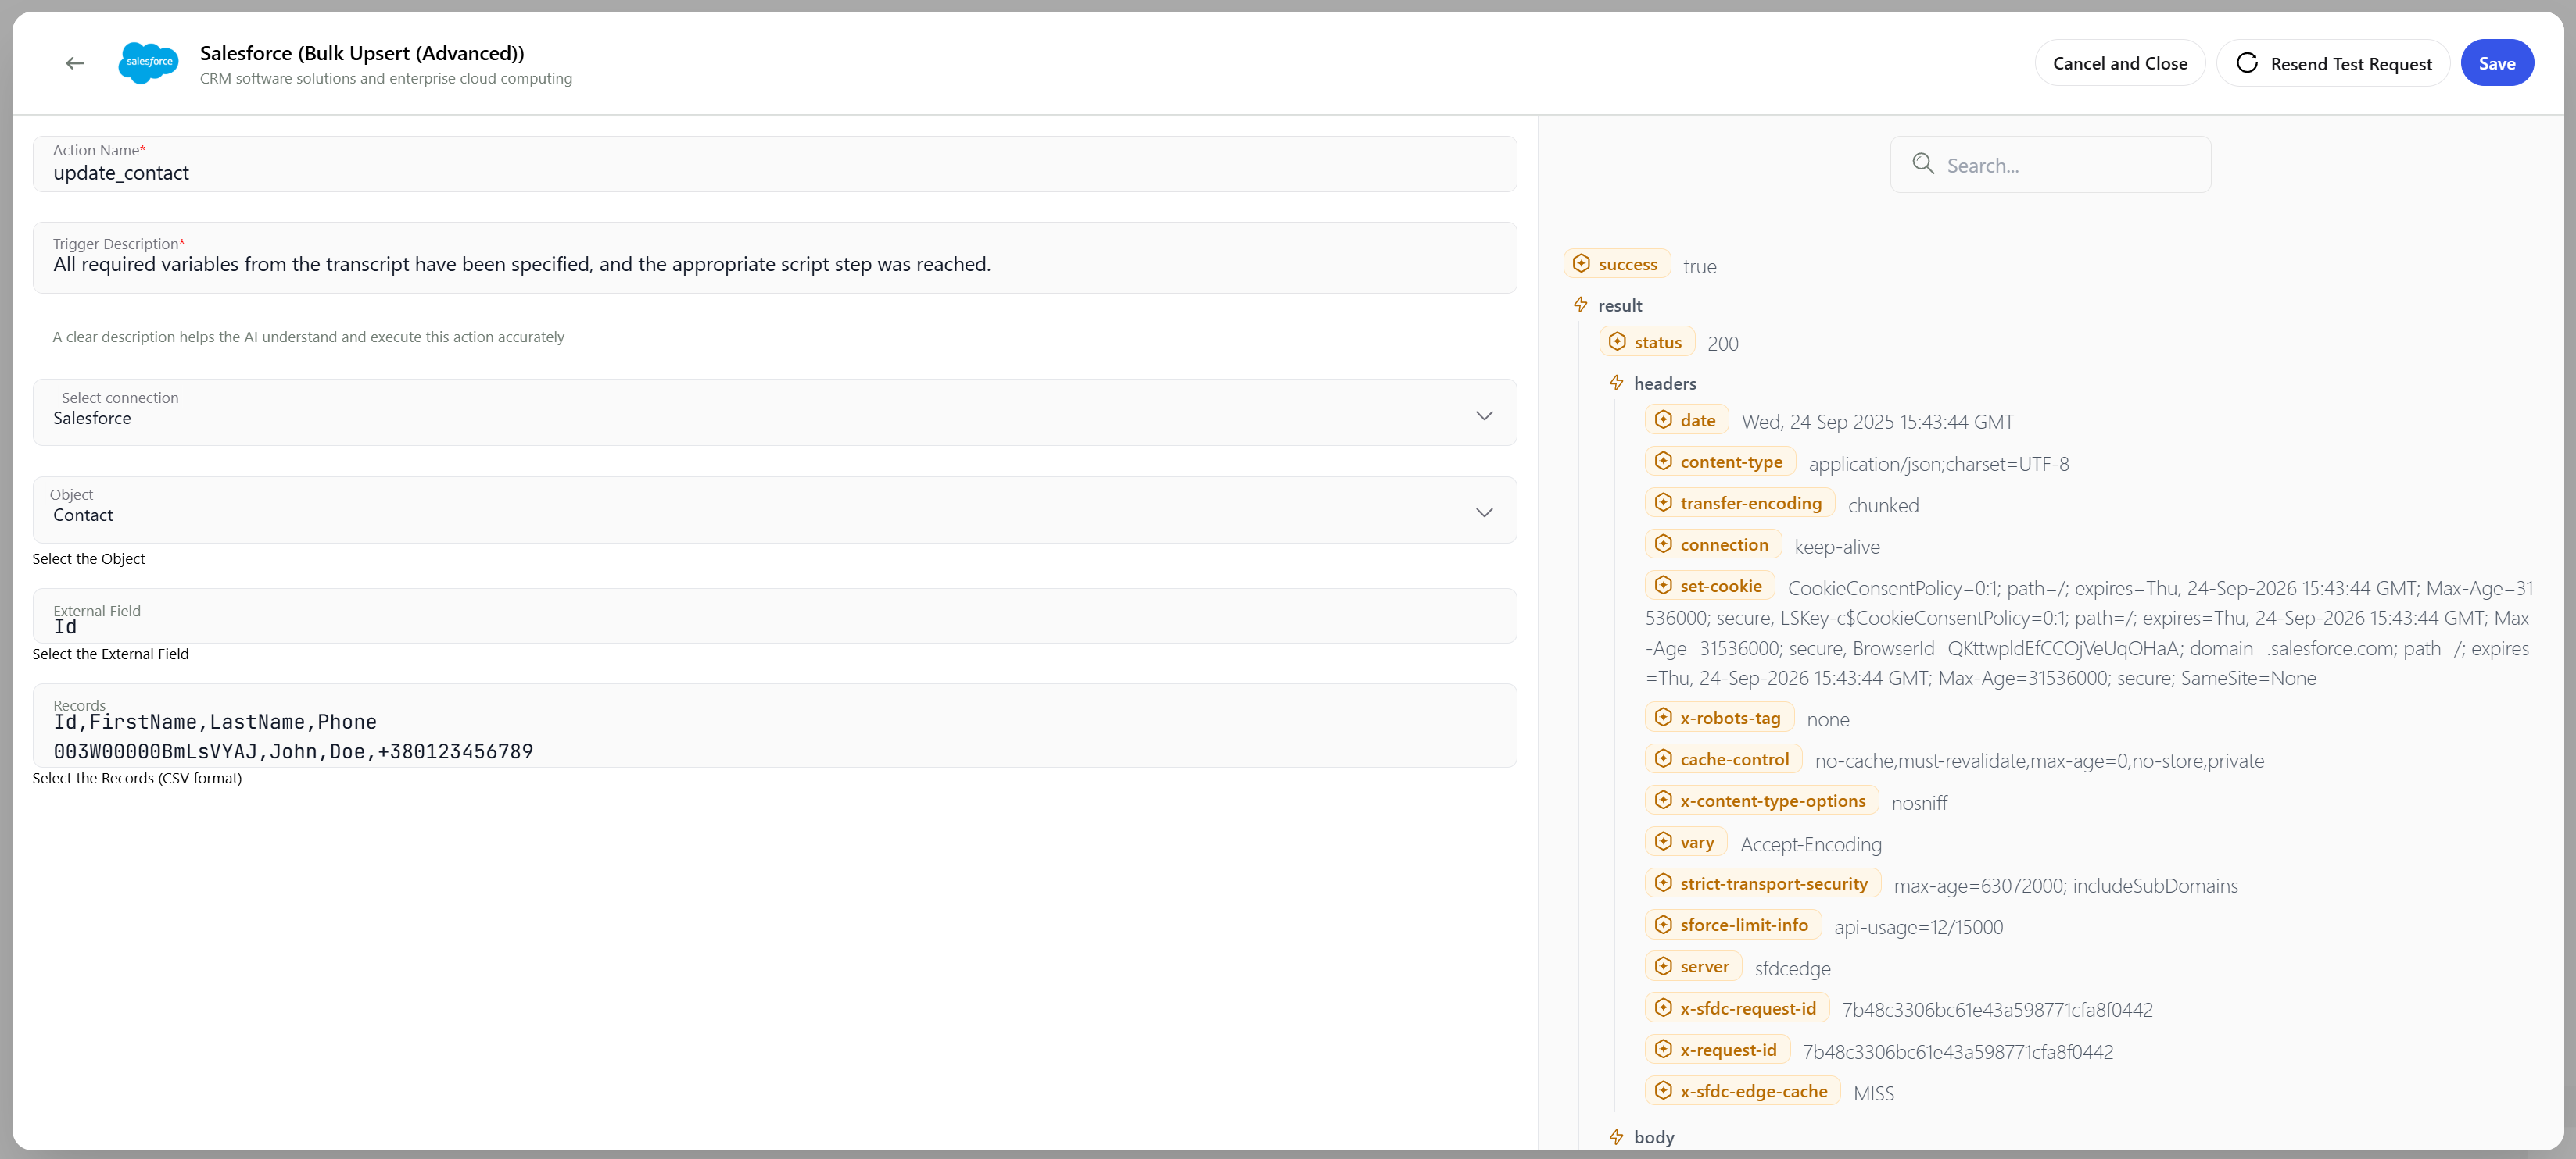Click the 'keep-alive' value text

point(1836,547)
